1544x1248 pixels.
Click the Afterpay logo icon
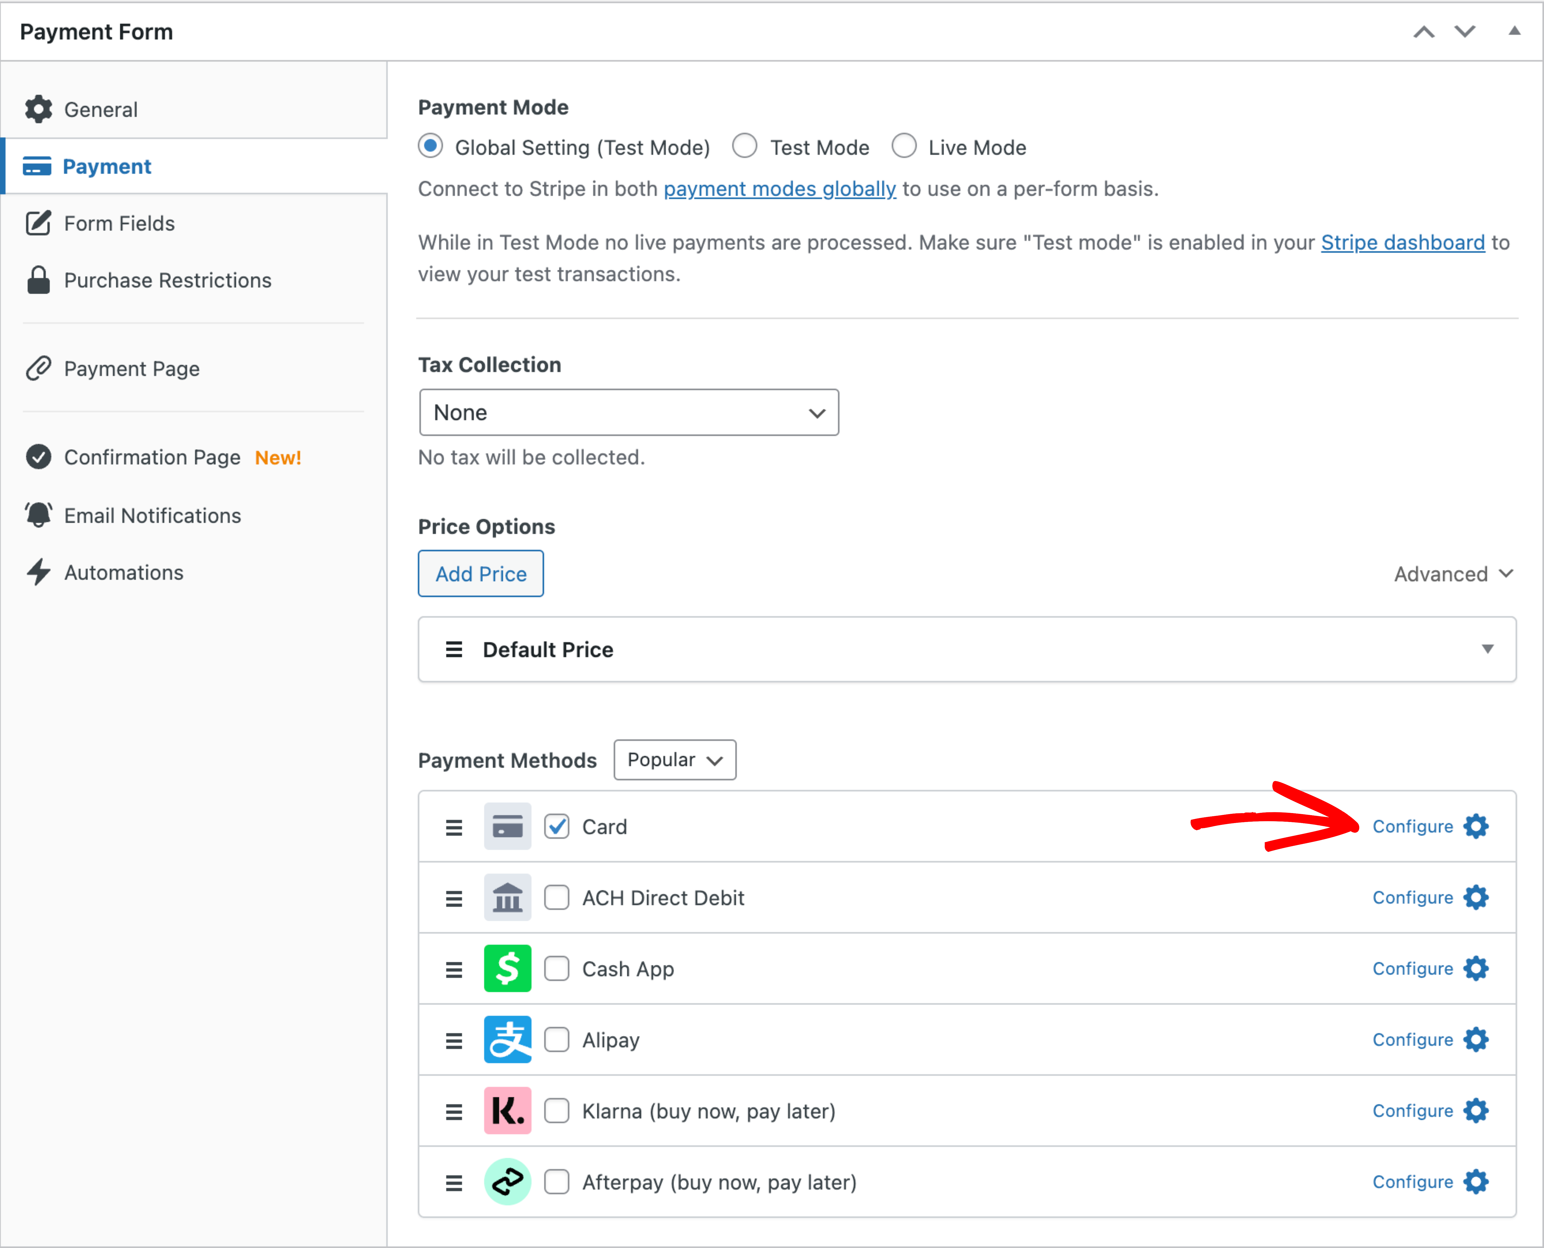coord(508,1182)
